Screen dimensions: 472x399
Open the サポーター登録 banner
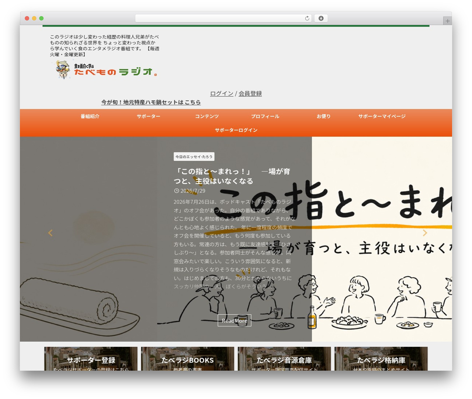click(x=91, y=359)
